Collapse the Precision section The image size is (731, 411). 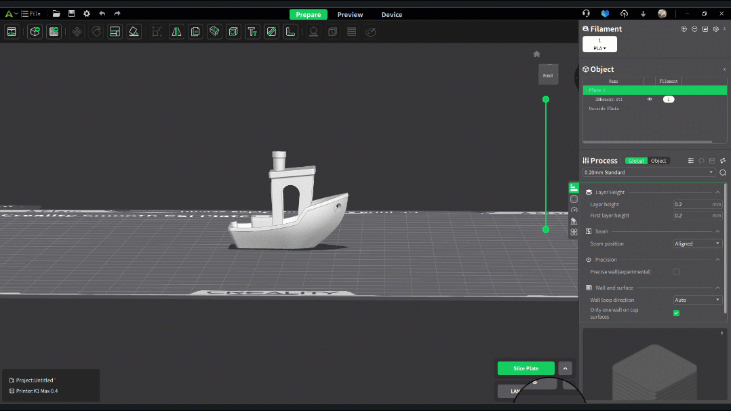pos(717,260)
